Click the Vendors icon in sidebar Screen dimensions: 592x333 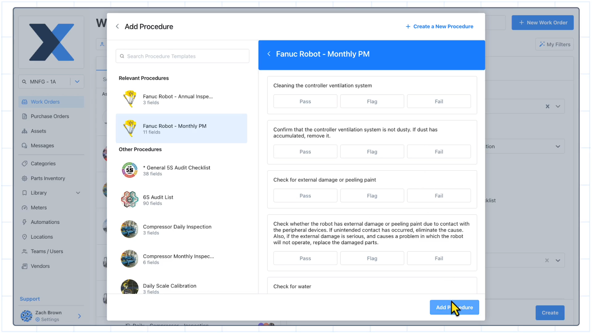[24, 266]
